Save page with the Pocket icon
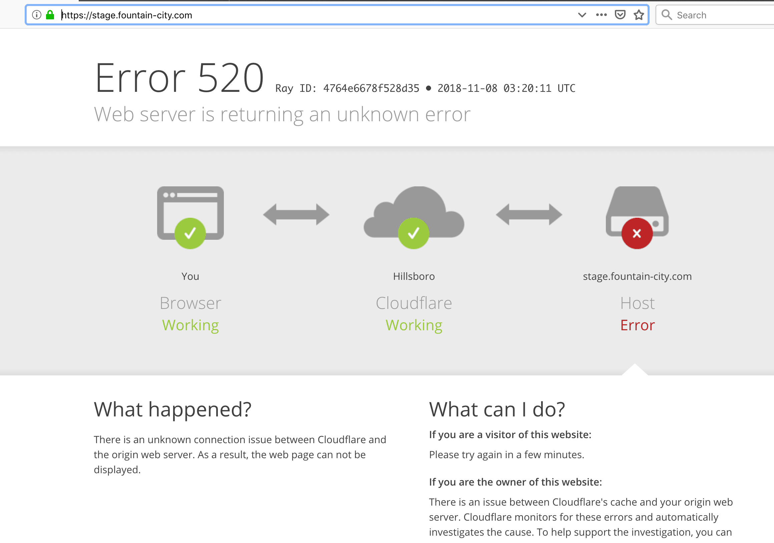 coord(620,15)
